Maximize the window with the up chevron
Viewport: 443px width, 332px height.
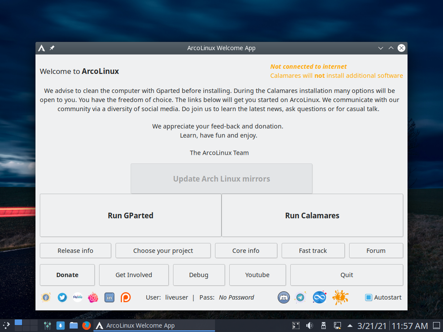(x=391, y=48)
